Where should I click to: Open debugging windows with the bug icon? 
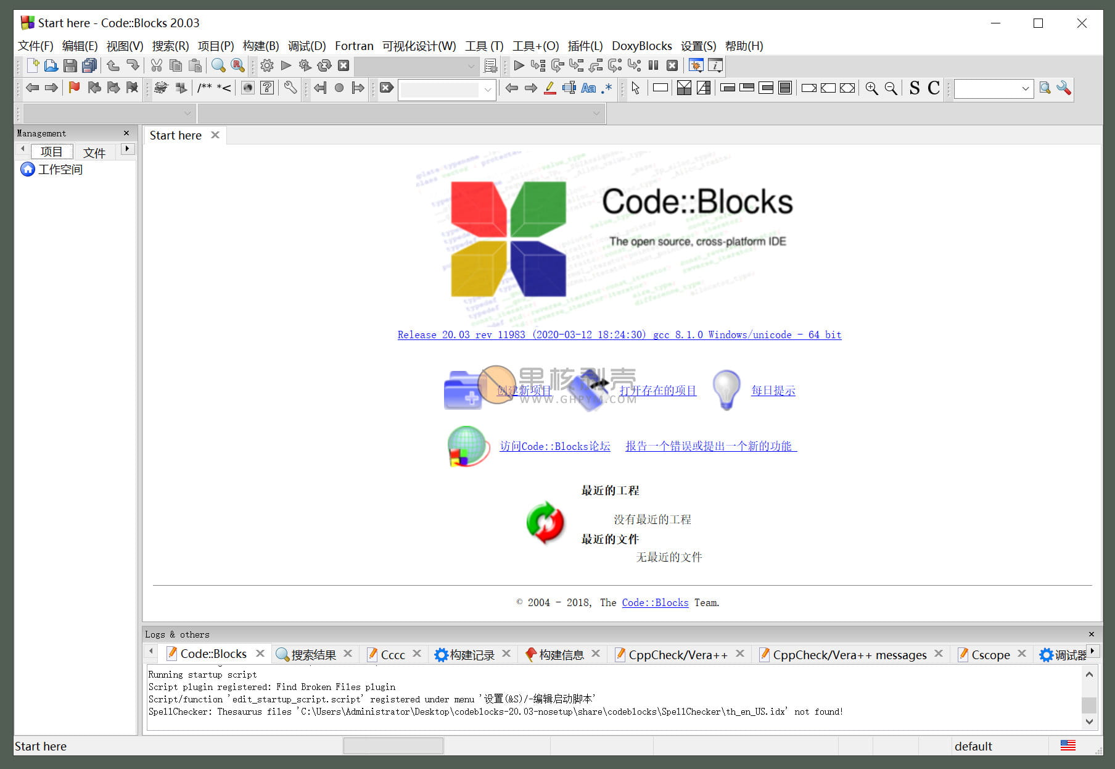coord(696,65)
